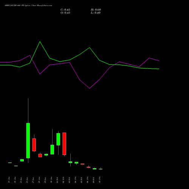
Task: Select the '04 Feb' date label
Action: [x=76, y=180]
